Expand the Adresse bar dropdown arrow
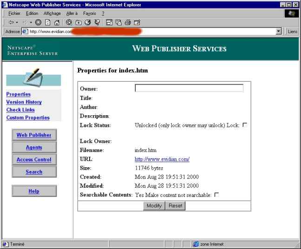The height and width of the screenshot is (249, 301). [x=278, y=32]
